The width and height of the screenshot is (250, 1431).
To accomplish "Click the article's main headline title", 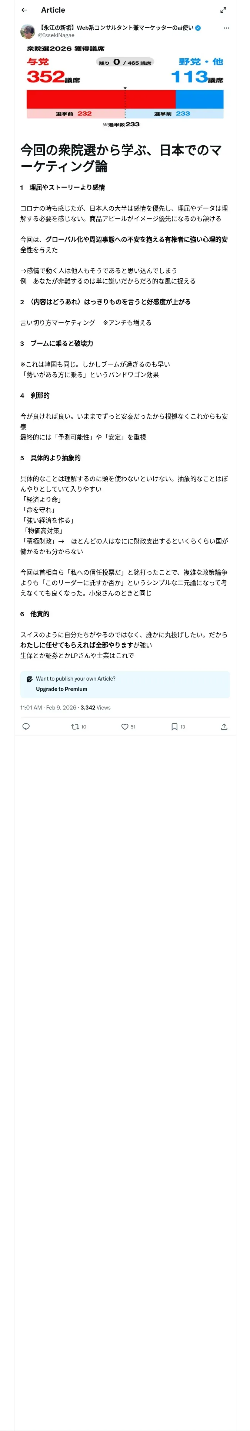I will (121, 158).
